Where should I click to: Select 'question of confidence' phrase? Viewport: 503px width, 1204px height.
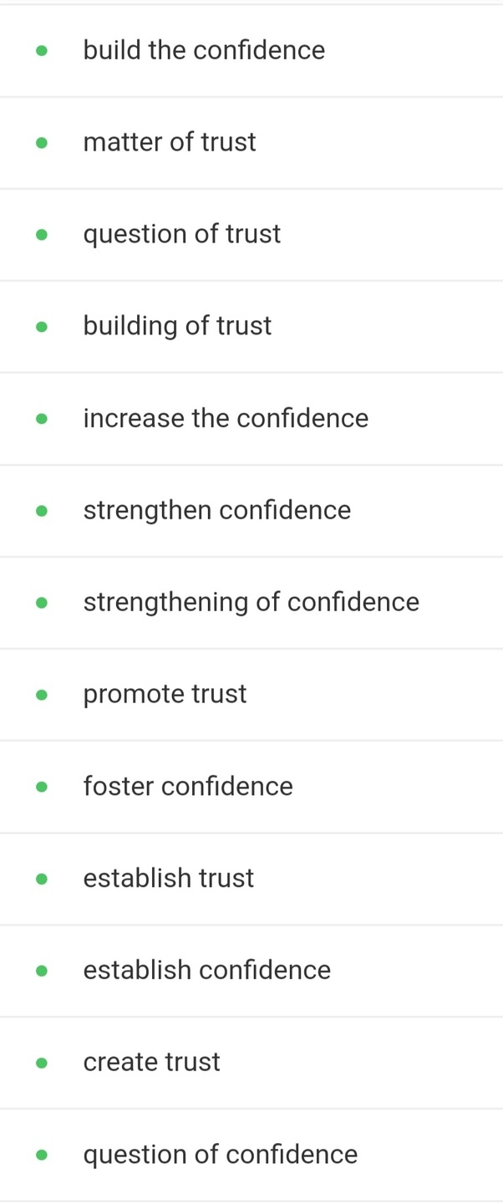point(221,1155)
